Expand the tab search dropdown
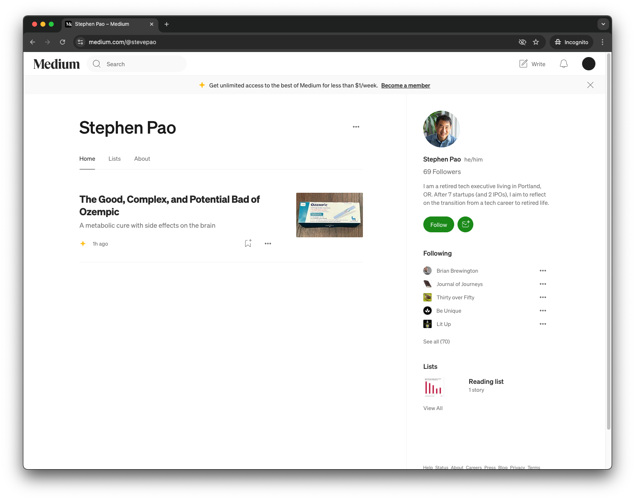 603,24
